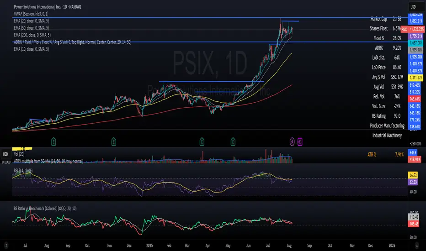This screenshot has height=251, width=426.
Task: Click the red 765.61% scale label
Action: pos(415,99)
